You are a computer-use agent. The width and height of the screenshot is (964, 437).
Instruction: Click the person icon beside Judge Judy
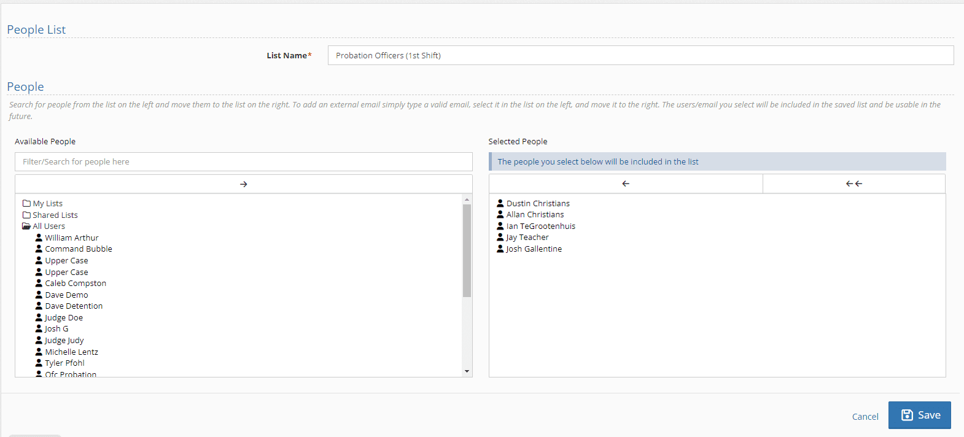coord(39,340)
